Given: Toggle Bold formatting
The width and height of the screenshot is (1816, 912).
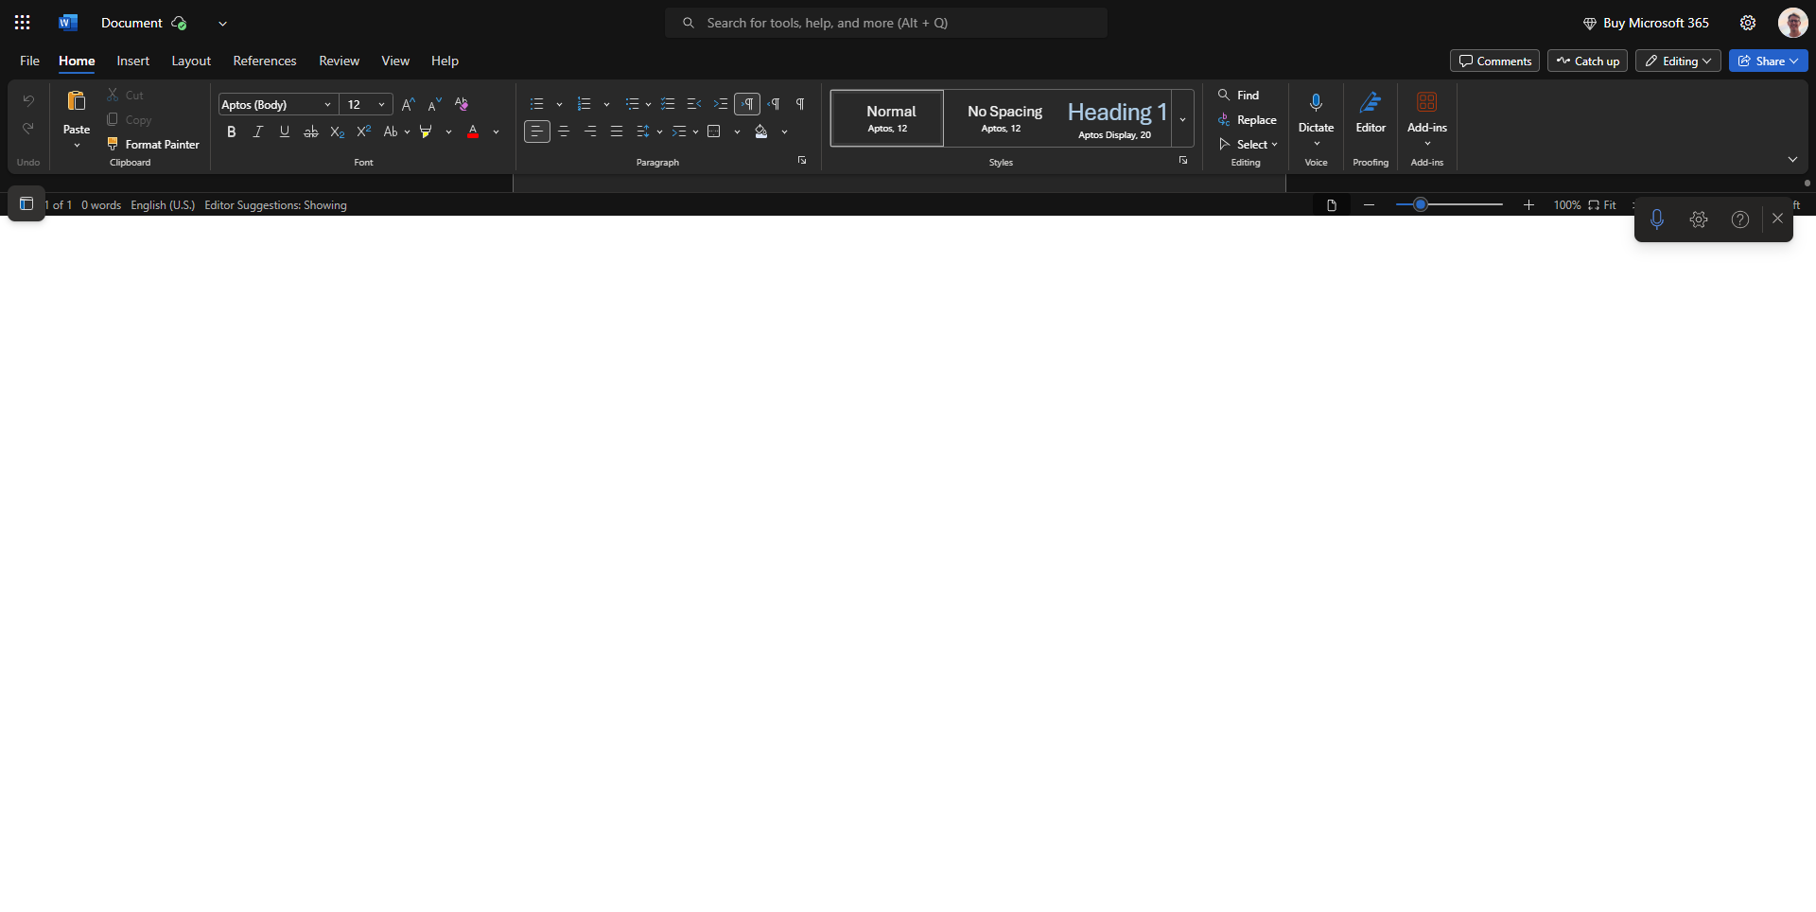Looking at the screenshot, I should coord(231,132).
